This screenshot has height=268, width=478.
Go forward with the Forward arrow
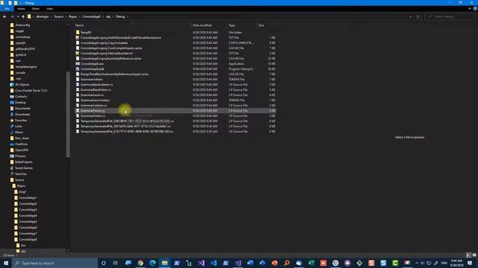12,16
